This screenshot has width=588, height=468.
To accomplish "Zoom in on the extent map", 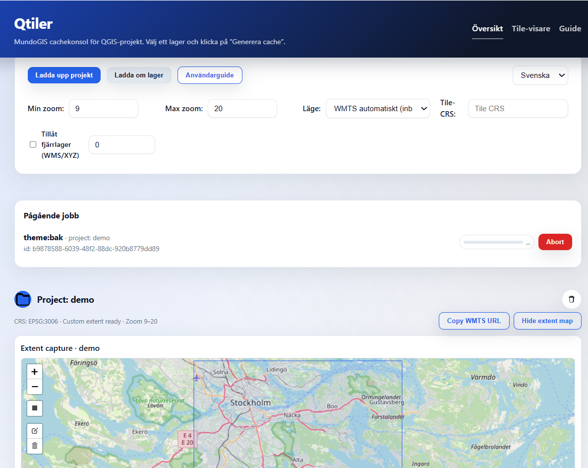I will tap(35, 371).
